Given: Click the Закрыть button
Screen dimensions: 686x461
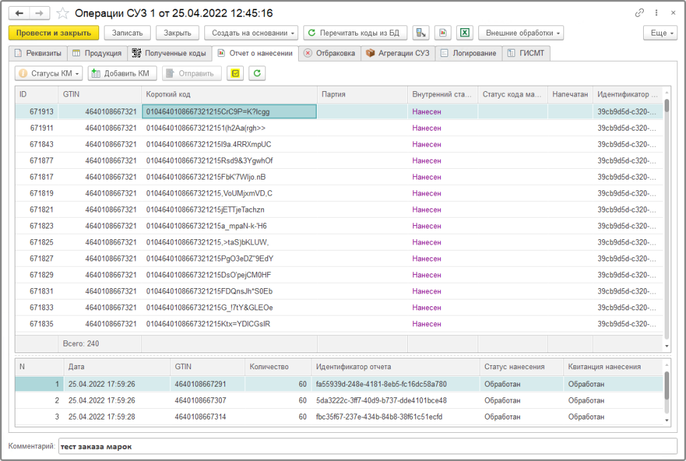Looking at the screenshot, I should (x=177, y=33).
